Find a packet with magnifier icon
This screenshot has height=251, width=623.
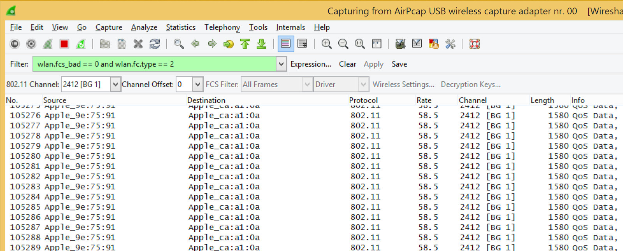click(x=179, y=44)
